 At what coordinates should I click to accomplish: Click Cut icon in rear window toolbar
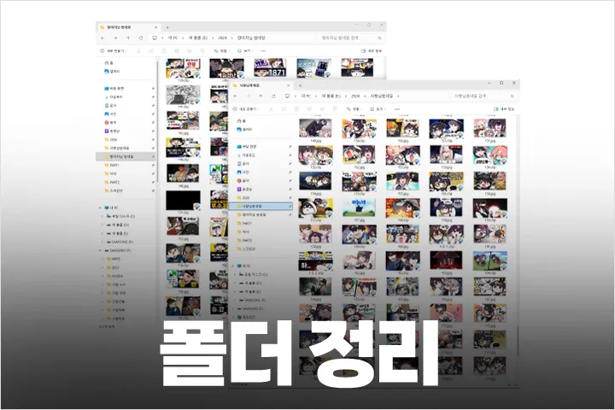[x=138, y=51]
